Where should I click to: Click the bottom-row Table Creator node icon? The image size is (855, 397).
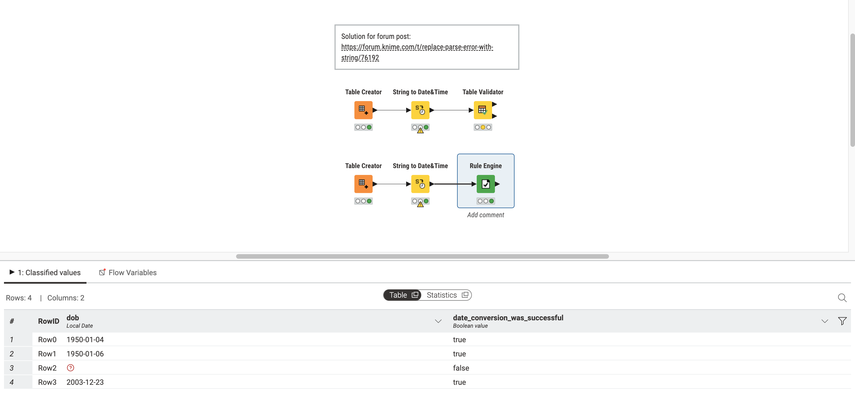pos(363,184)
